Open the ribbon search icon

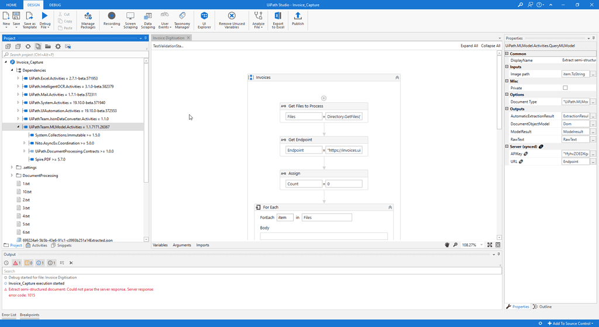(x=520, y=5)
